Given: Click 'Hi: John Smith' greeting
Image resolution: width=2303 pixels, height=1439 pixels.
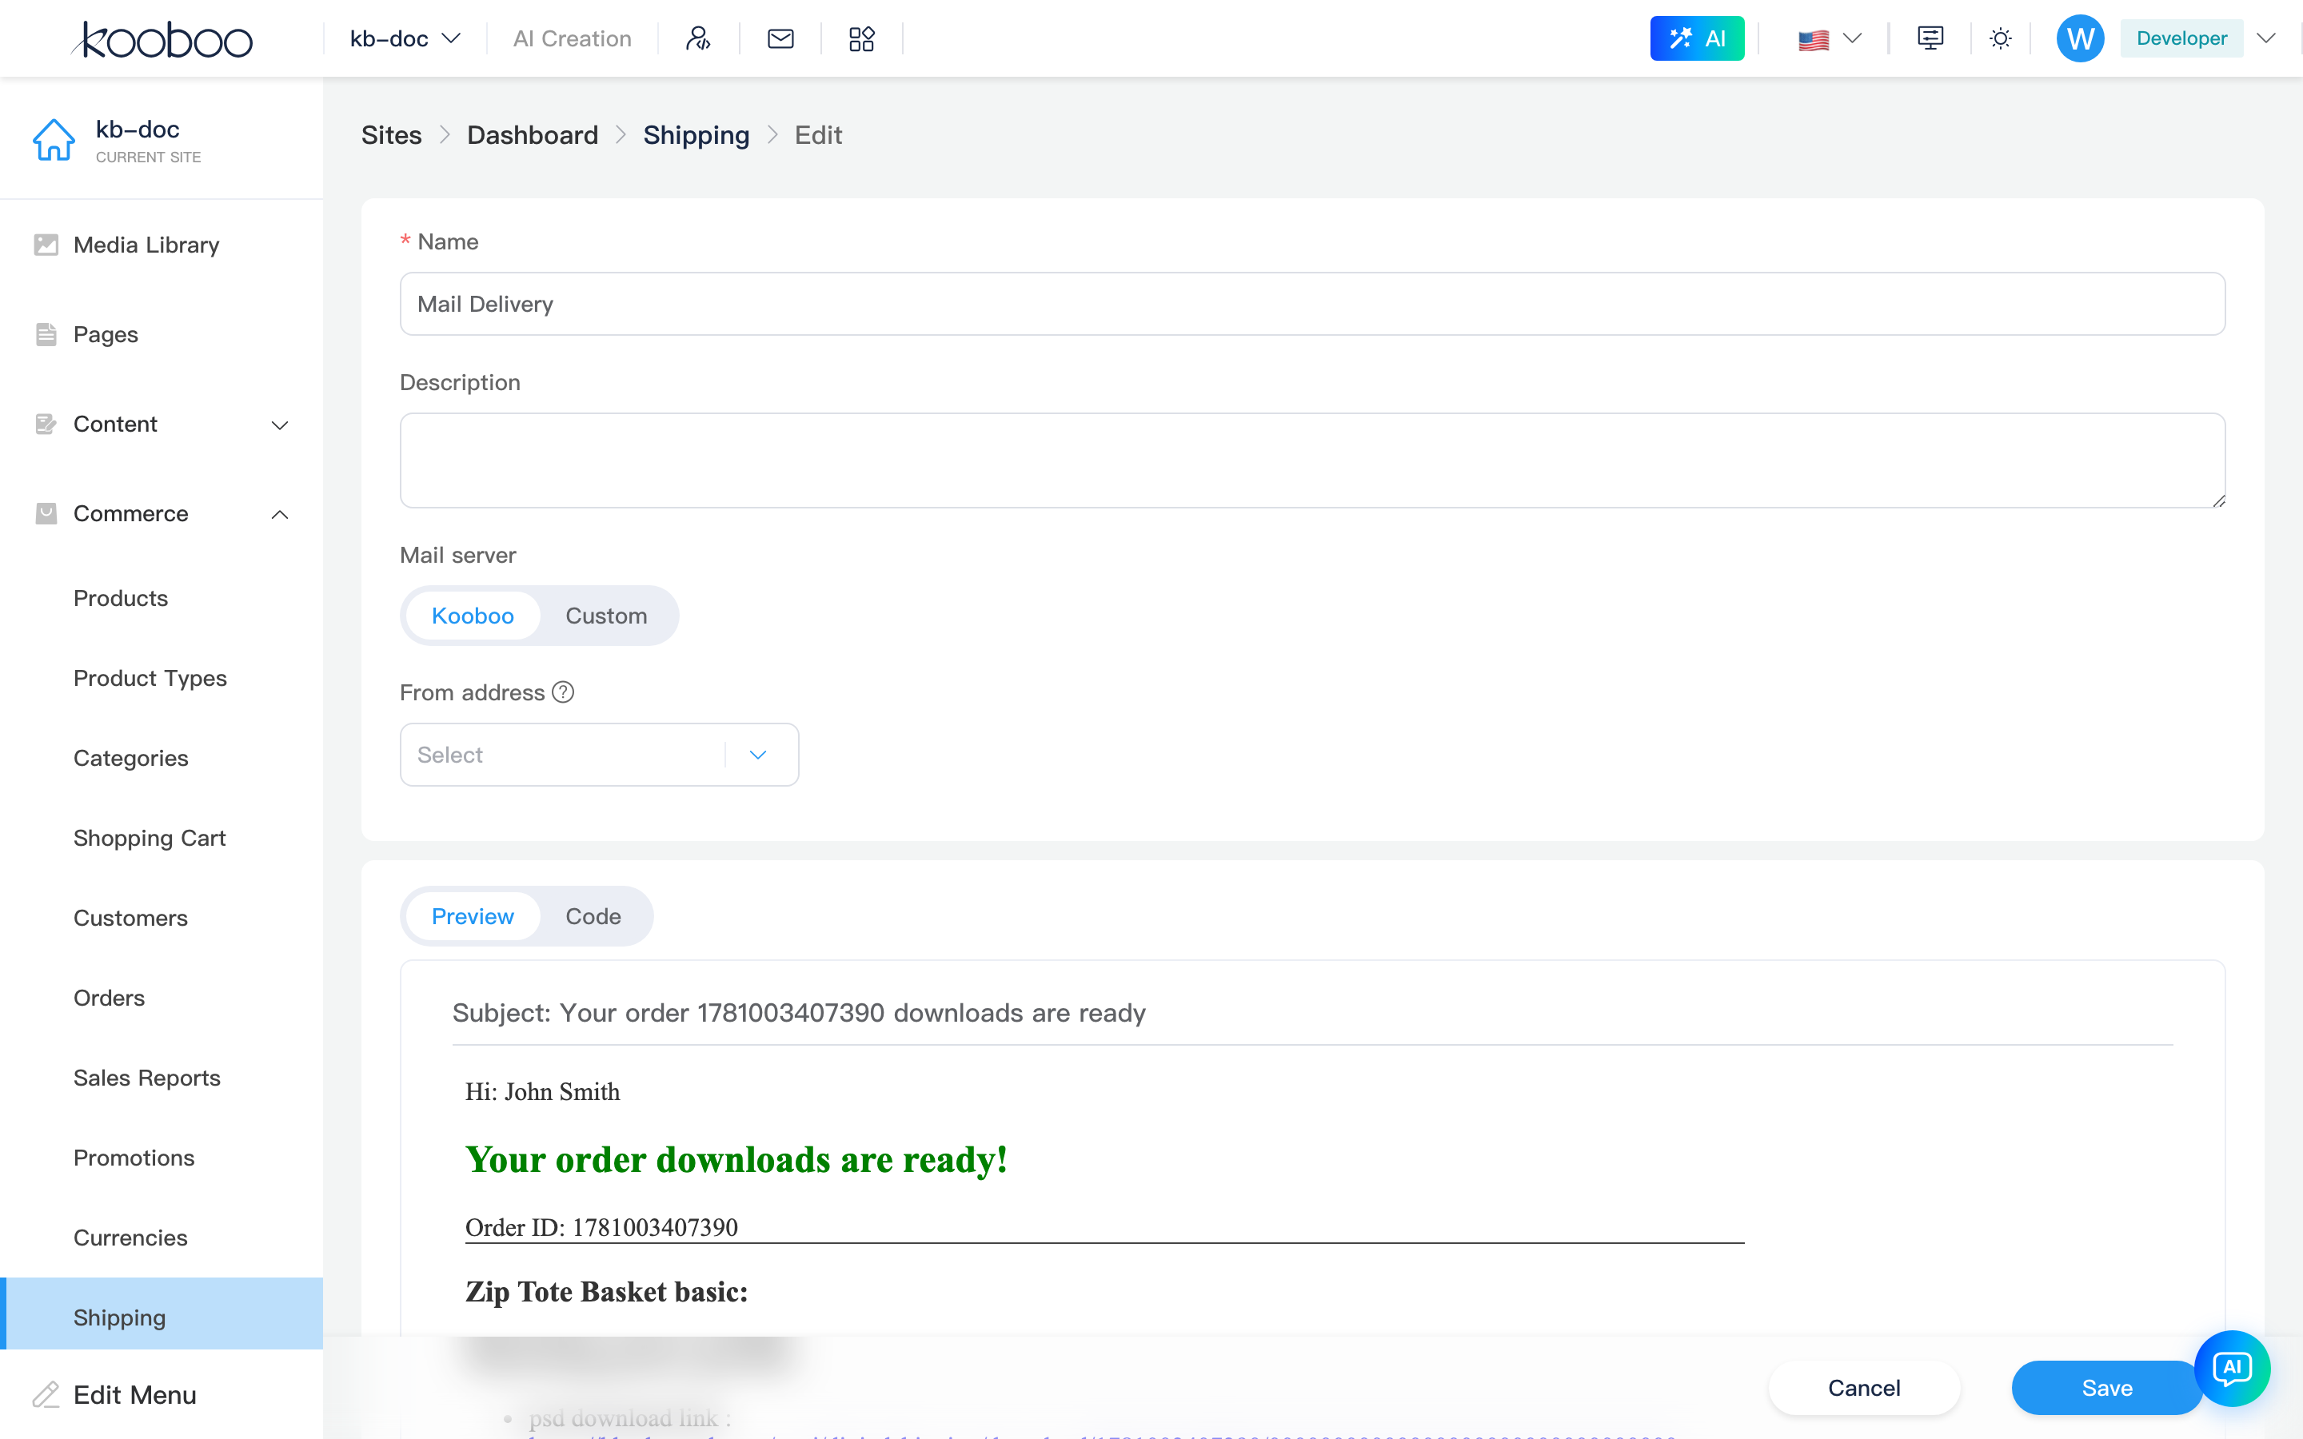Looking at the screenshot, I should (542, 1091).
